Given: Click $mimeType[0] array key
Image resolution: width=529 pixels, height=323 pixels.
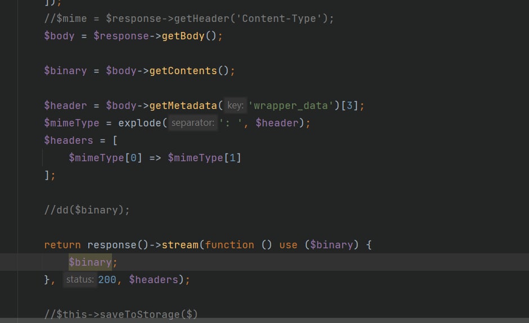Looking at the screenshot, I should coord(106,158).
